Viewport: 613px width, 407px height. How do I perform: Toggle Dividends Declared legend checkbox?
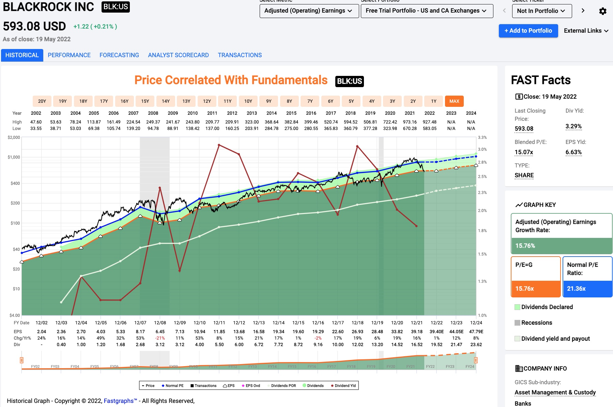pyautogui.click(x=517, y=307)
